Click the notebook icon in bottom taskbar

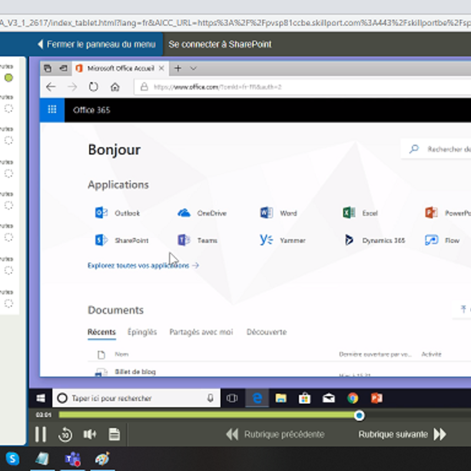[x=42, y=459]
